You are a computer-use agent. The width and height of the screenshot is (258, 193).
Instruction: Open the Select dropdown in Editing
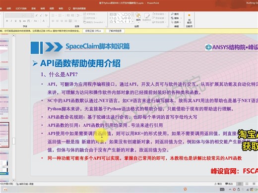(176, 22)
